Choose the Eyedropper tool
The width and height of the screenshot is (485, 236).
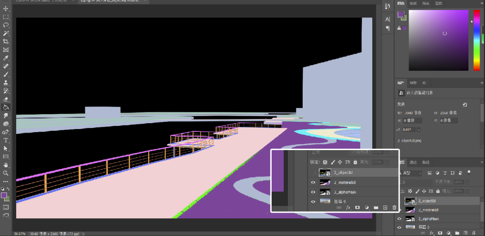click(6, 58)
